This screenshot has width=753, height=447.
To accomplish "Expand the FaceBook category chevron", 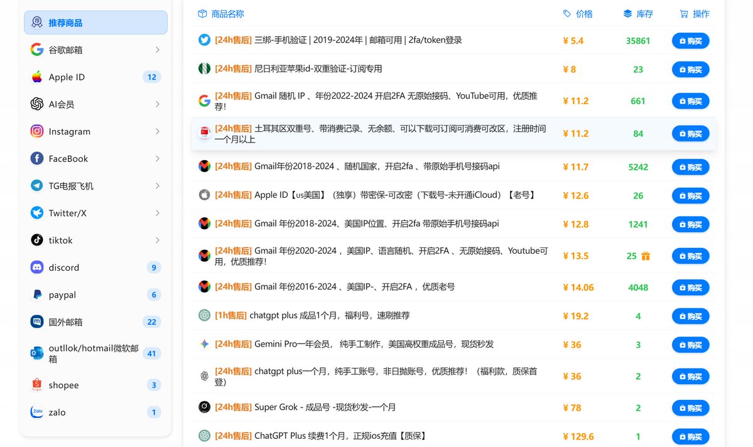I will pyautogui.click(x=158, y=158).
